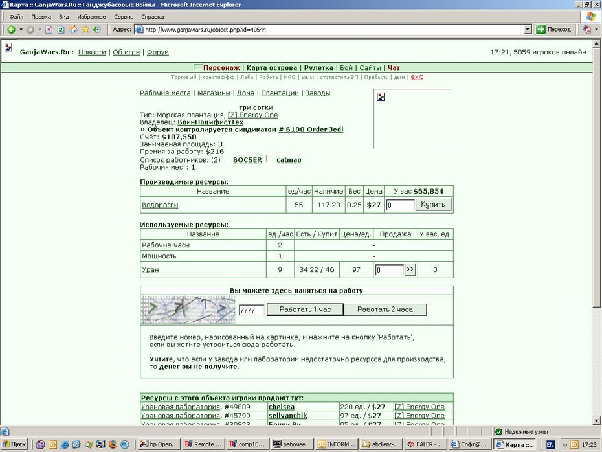Open worker catmao profile link
The width and height of the screenshot is (602, 452).
[x=289, y=160]
